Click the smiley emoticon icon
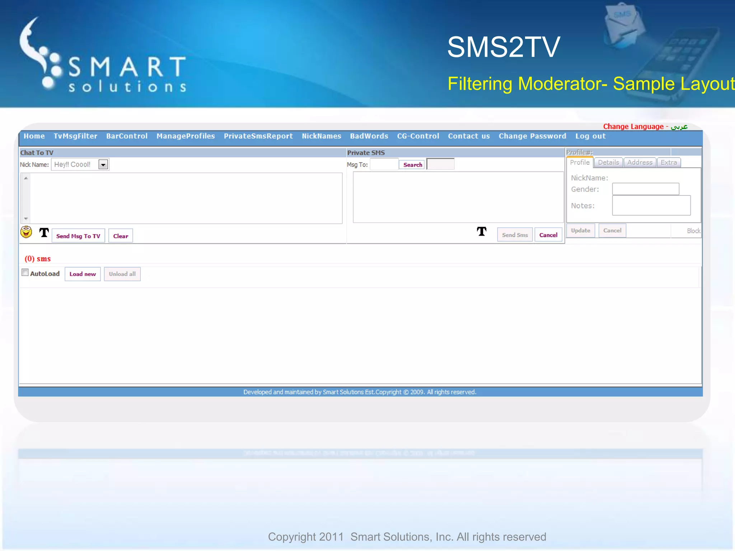The image size is (735, 551). (26, 232)
